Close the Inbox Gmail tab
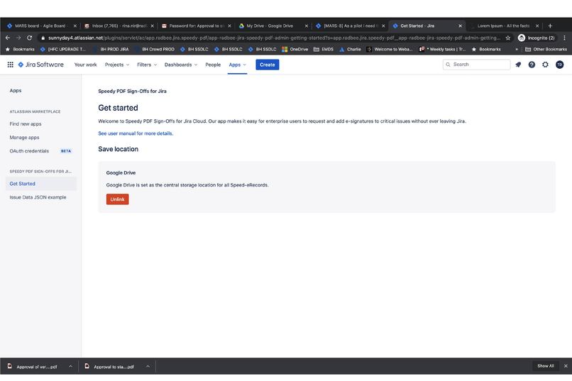This screenshot has width=572, height=381. pyautogui.click(x=152, y=26)
